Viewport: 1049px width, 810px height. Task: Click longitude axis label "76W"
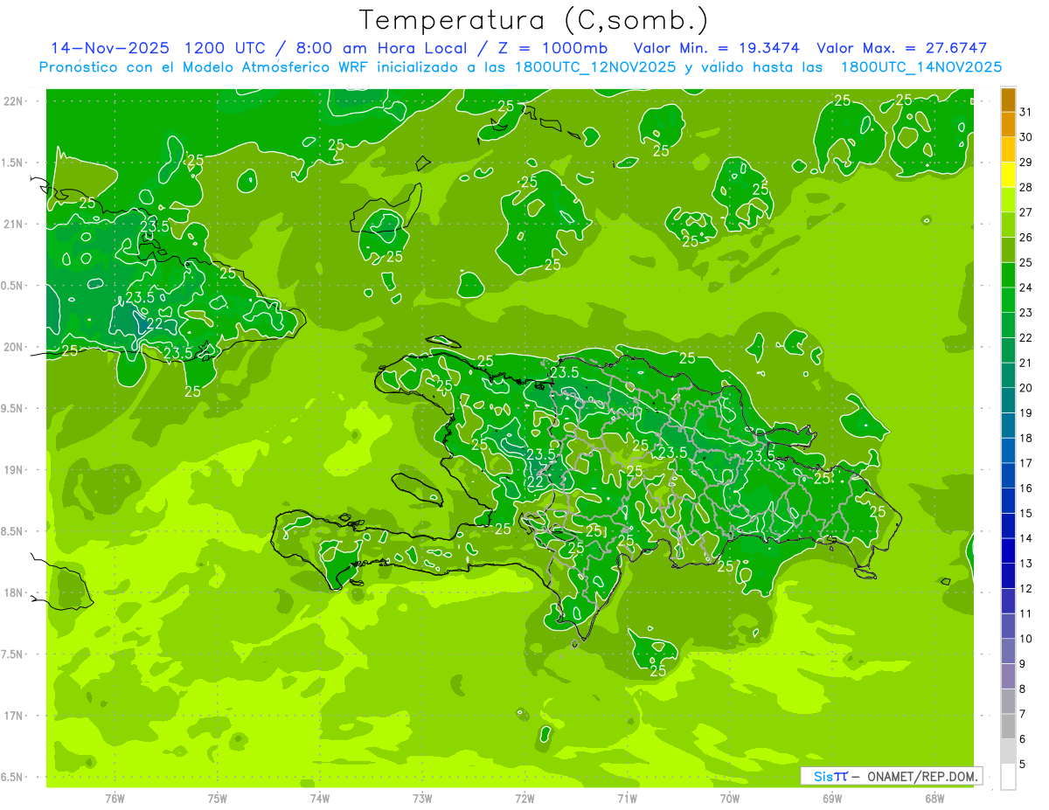[115, 799]
